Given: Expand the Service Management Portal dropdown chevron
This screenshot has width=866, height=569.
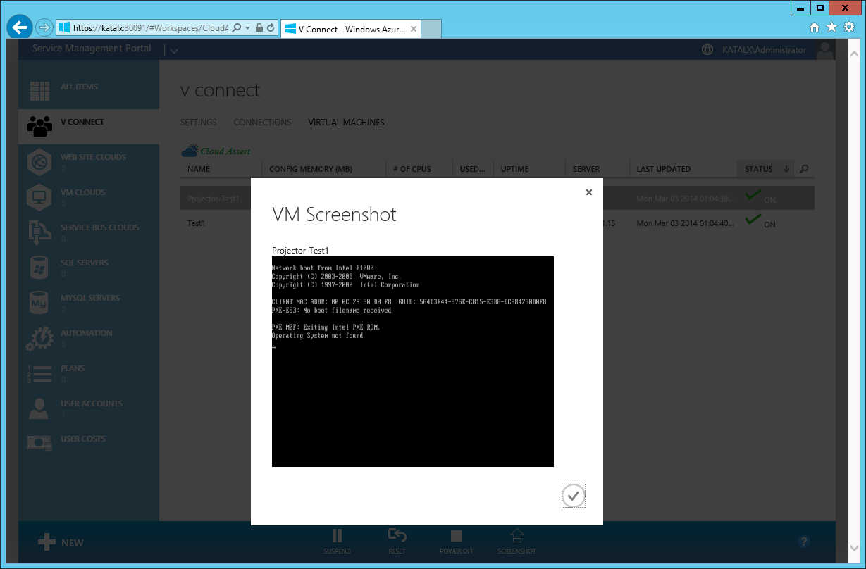Looking at the screenshot, I should click(174, 50).
